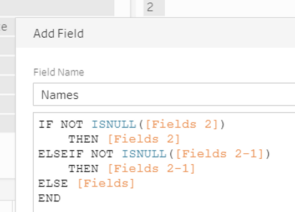Click [Fields 2-1] after the second THEN

click(x=151, y=169)
